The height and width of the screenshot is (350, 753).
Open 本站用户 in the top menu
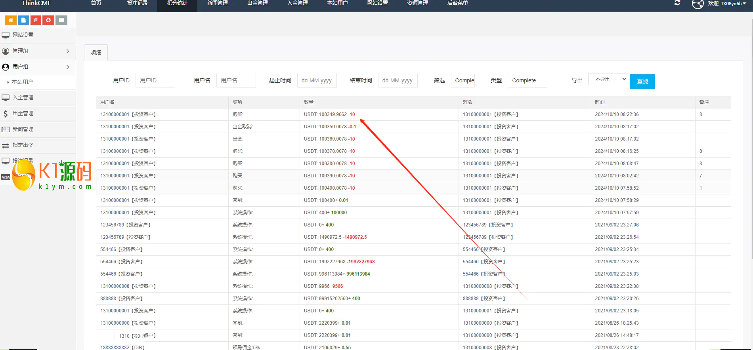[337, 3]
